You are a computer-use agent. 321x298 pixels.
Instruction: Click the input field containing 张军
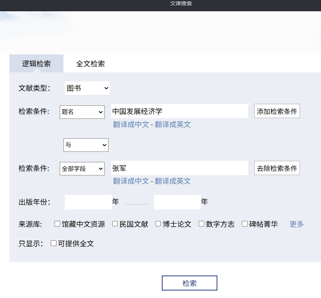point(179,168)
